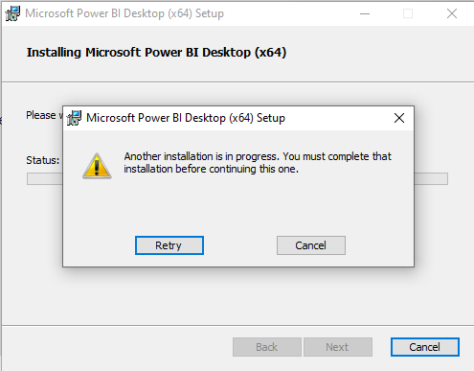Click the main window's greyed title text

pyautogui.click(x=124, y=13)
